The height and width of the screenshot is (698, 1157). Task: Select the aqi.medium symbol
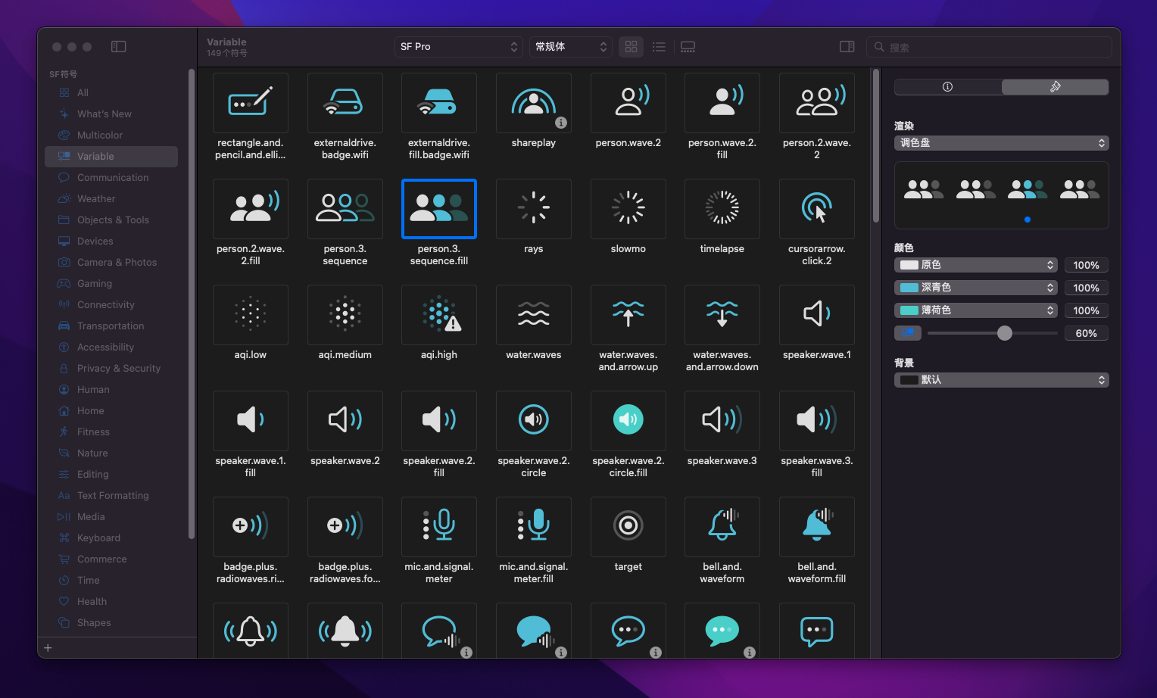(345, 315)
